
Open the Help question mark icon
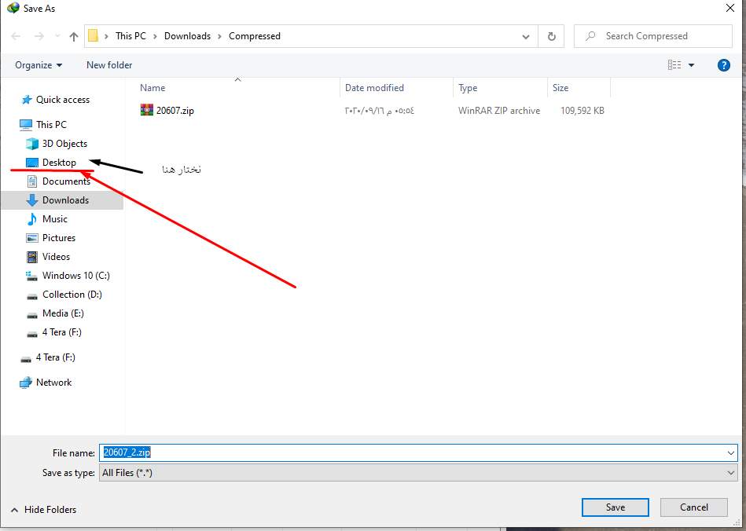pos(724,65)
